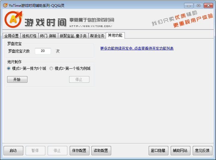Viewport: 216px width, 160px height.
Task: Click the title bar app icon
Action: click(5, 5)
